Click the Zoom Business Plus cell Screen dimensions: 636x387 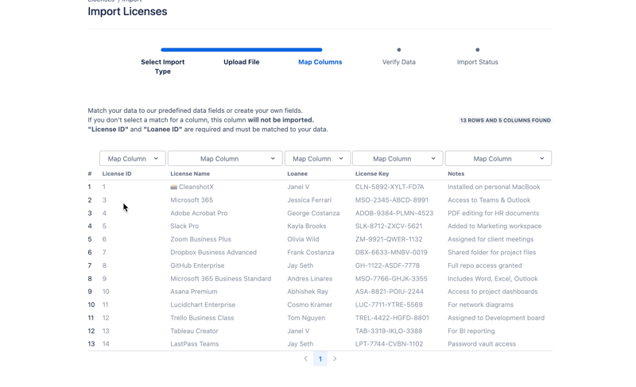[201, 239]
